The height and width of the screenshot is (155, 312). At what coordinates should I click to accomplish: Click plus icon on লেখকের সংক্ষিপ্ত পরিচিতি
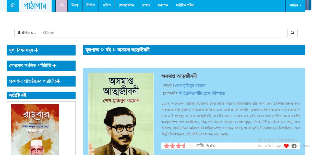pyautogui.click(x=54, y=66)
